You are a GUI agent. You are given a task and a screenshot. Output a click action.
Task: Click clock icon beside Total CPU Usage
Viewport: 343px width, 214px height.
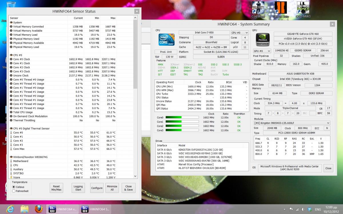click(11, 112)
